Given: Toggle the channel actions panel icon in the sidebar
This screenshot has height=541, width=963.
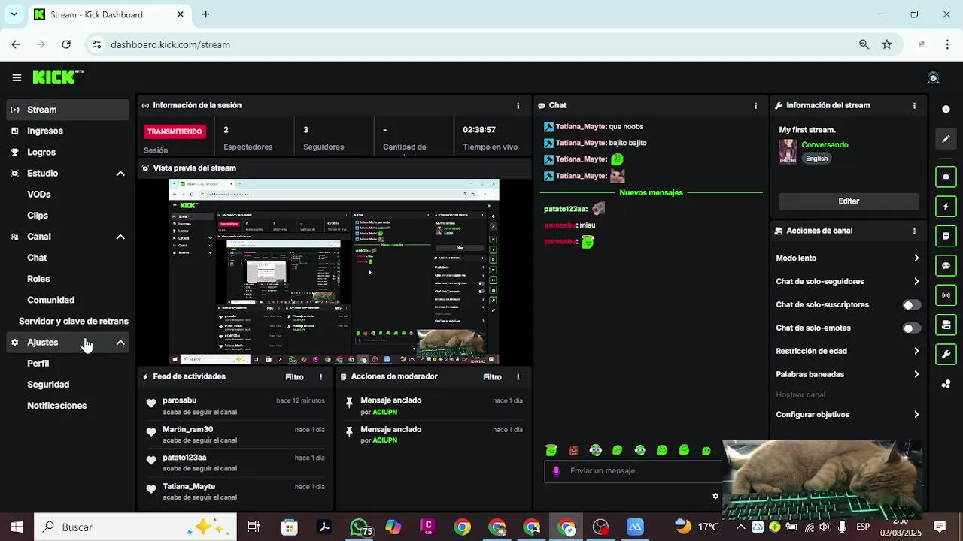Looking at the screenshot, I should [946, 325].
